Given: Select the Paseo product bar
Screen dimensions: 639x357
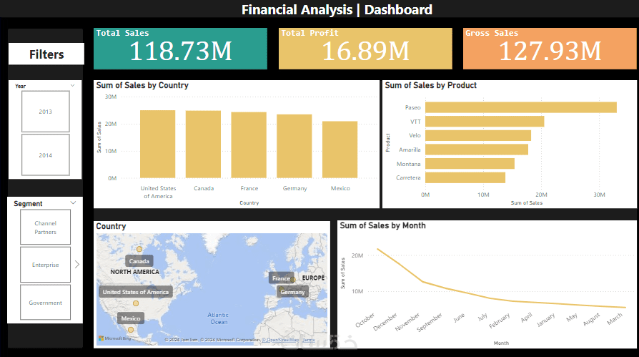Looking at the screenshot, I should pos(521,107).
